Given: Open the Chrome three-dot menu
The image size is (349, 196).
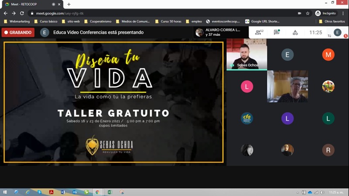Looking at the screenshot, I should point(343,14).
